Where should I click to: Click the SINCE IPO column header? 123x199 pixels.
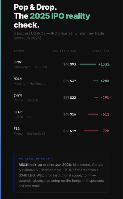click(101, 51)
